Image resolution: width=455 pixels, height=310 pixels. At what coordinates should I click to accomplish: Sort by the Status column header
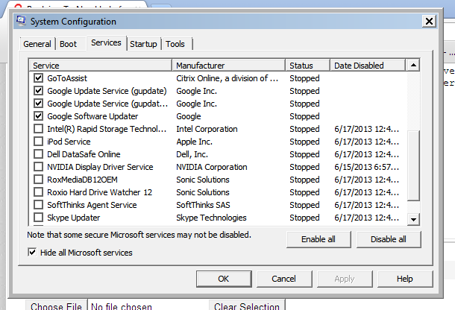[x=307, y=66]
